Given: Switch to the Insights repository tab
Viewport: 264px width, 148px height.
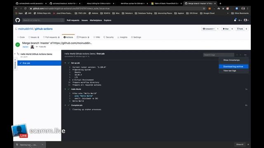Looking at the screenshot, I should (122, 37).
